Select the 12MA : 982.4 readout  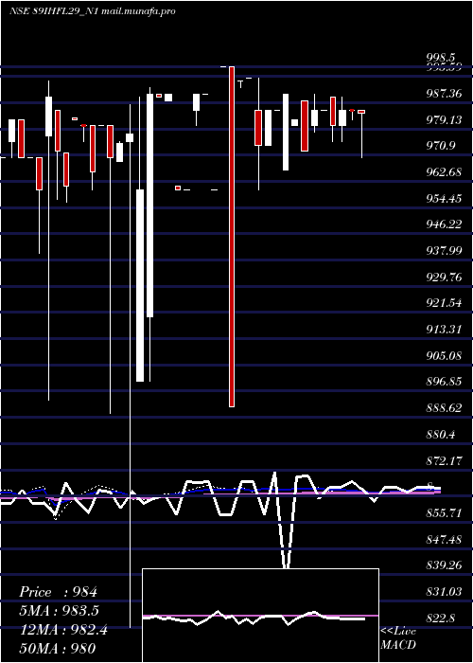(63, 630)
